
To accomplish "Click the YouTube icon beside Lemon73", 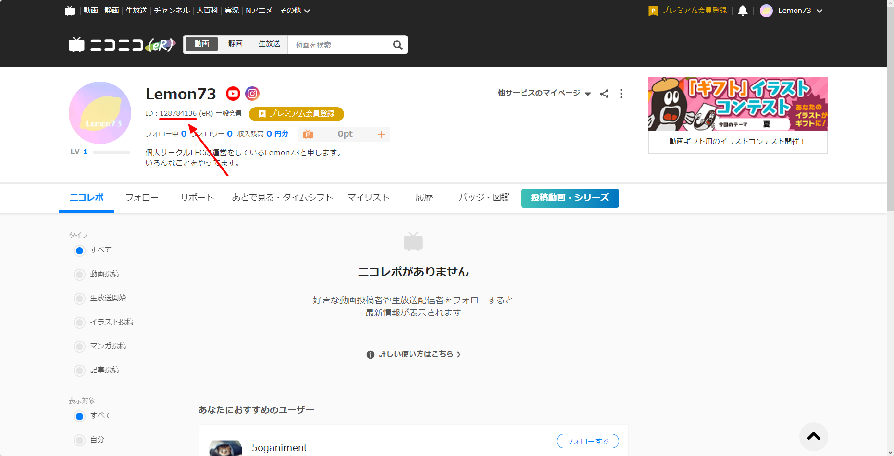I will 233,94.
